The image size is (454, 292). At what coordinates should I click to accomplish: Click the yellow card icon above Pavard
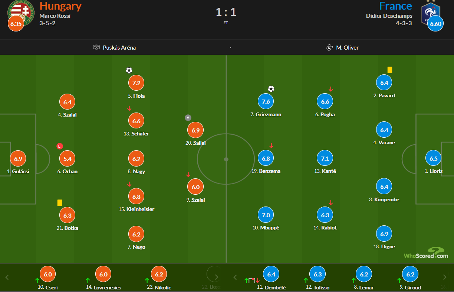[x=390, y=70]
